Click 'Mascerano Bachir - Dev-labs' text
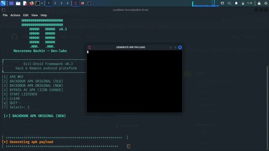Screen dimensions: 269x151 [40, 51]
